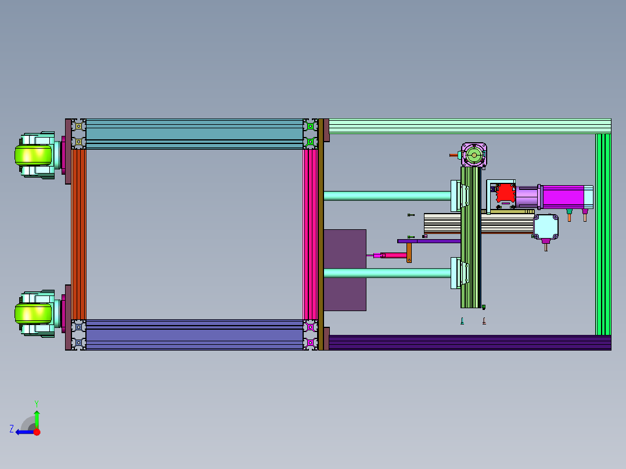Select the magenta servo motor body
Viewport: 626px width, 469px height.
[563, 197]
